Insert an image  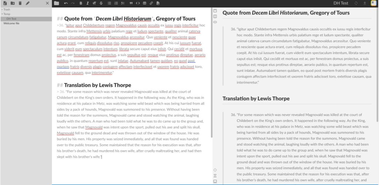coord(158,3)
